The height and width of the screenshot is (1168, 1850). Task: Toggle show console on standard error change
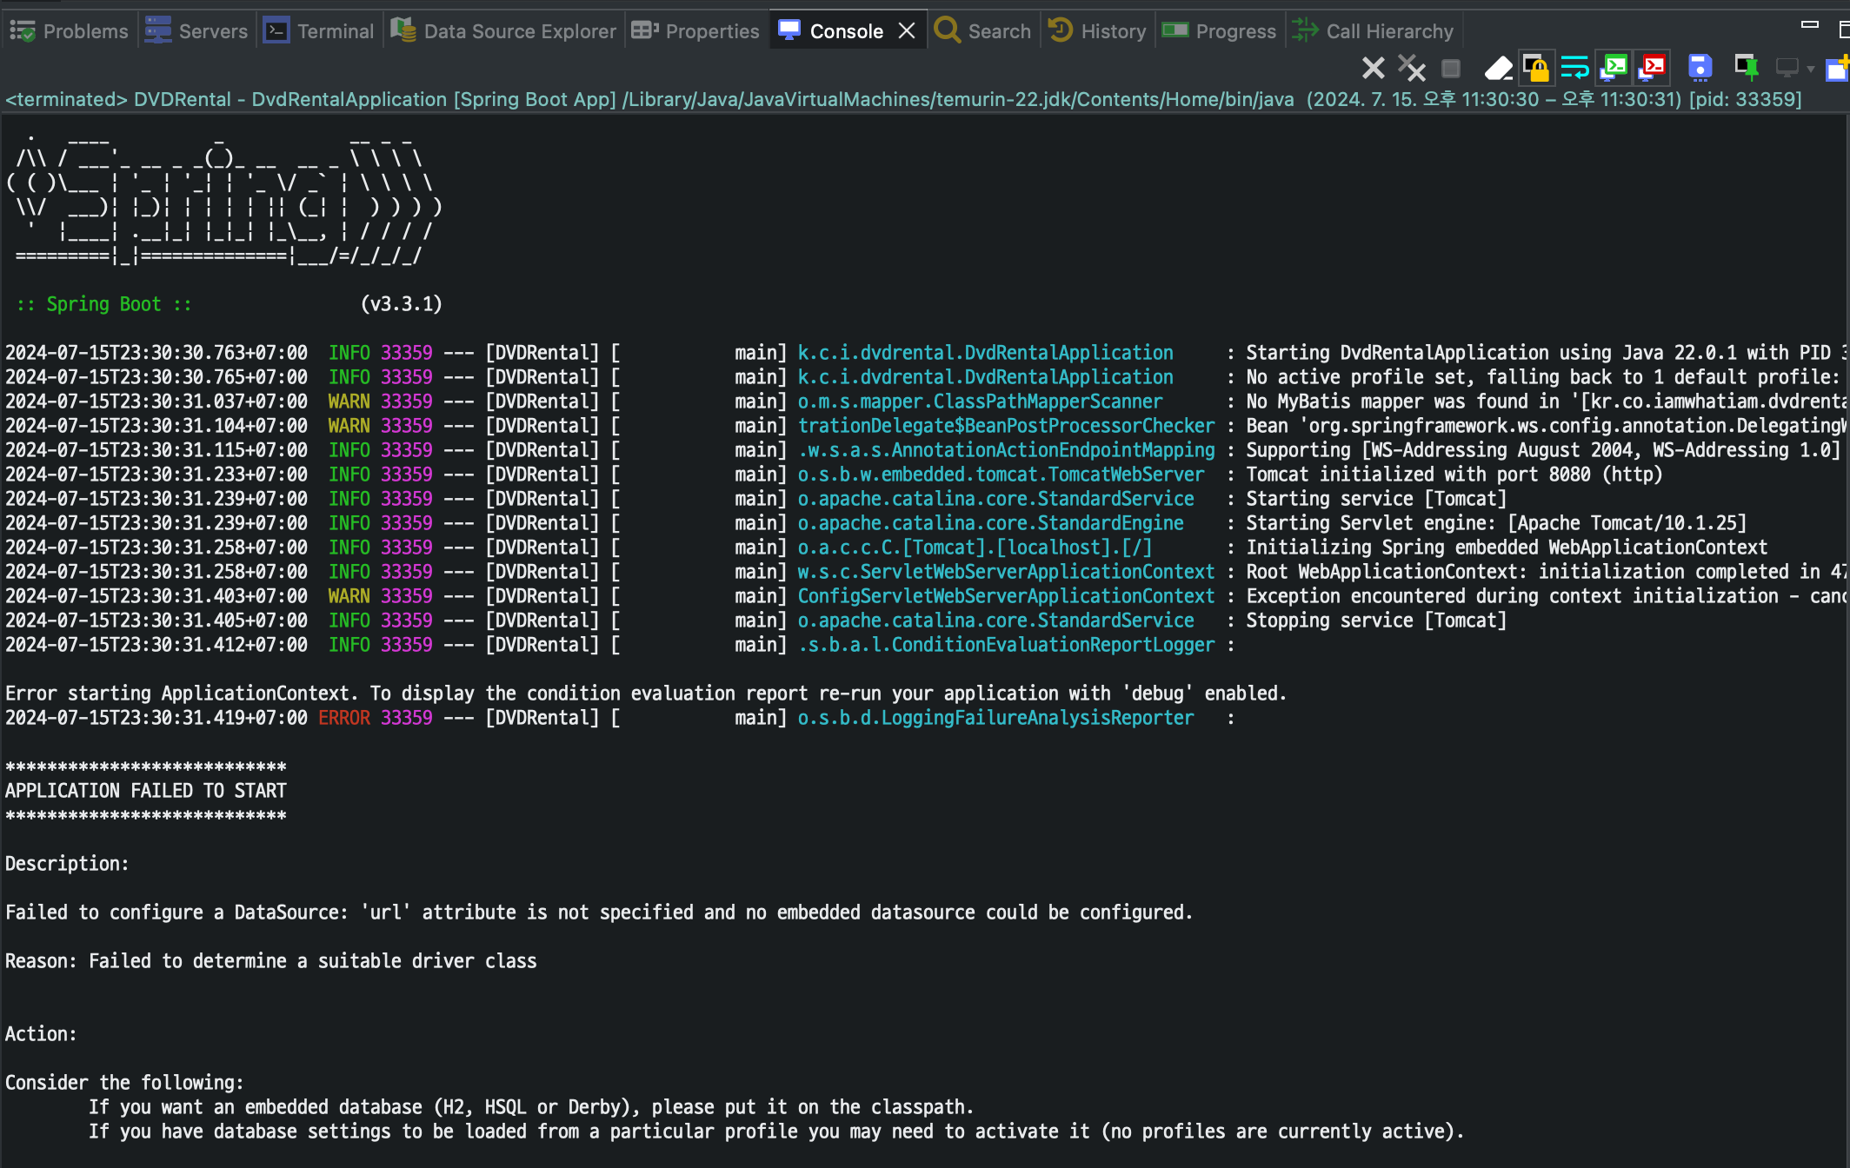(x=1652, y=68)
